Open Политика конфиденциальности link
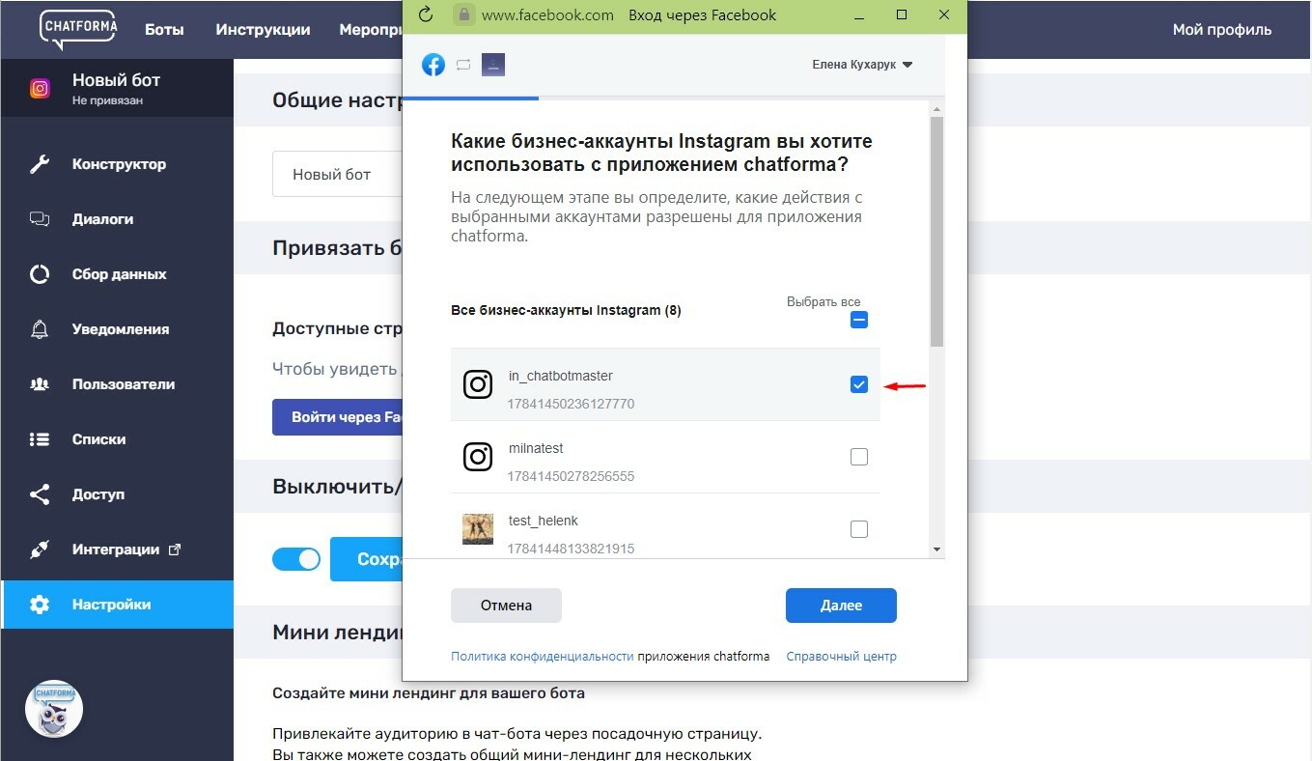The width and height of the screenshot is (1312, 761). [543, 657]
